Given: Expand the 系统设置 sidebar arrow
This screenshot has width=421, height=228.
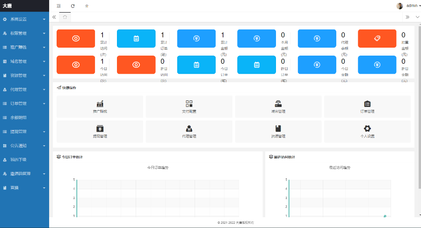Looking at the screenshot, I should coord(44,19).
